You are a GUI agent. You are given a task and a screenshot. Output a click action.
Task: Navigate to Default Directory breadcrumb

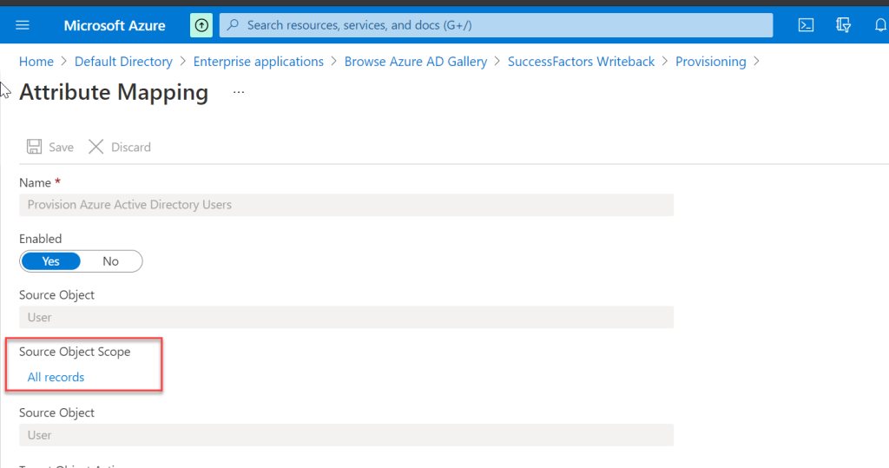point(123,62)
